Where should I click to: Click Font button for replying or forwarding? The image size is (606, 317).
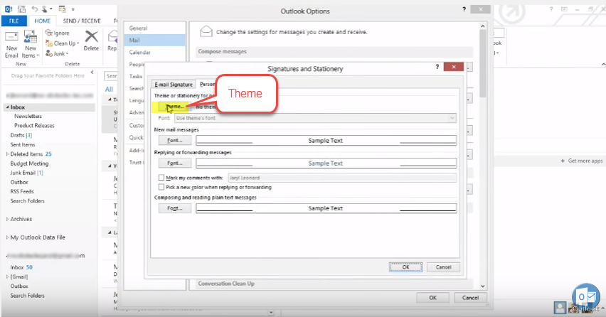[175, 163]
